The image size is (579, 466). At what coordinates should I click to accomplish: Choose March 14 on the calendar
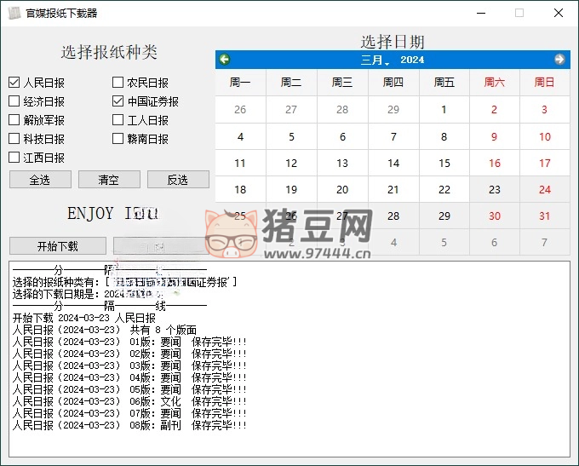tap(393, 164)
